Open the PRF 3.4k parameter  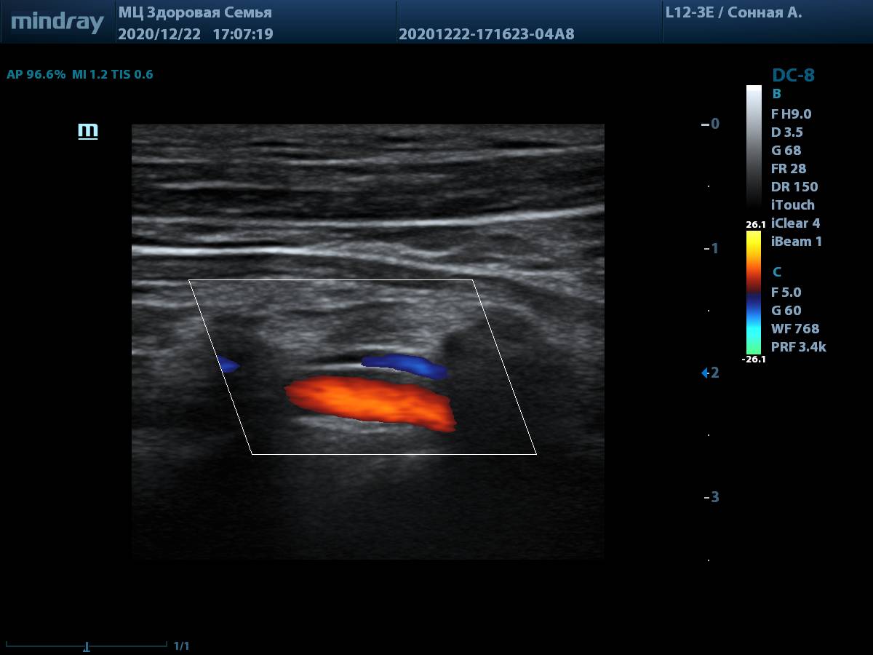[x=798, y=347]
